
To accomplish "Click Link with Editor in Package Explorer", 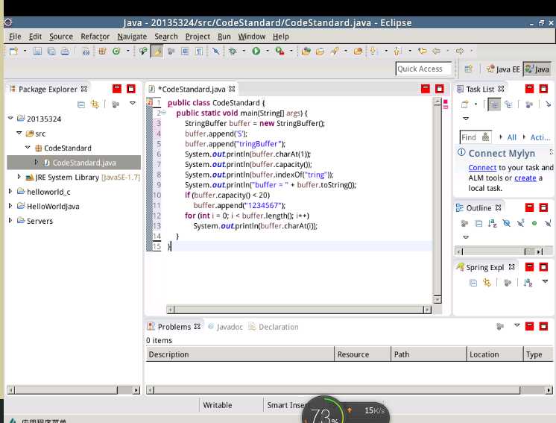I will (95, 104).
